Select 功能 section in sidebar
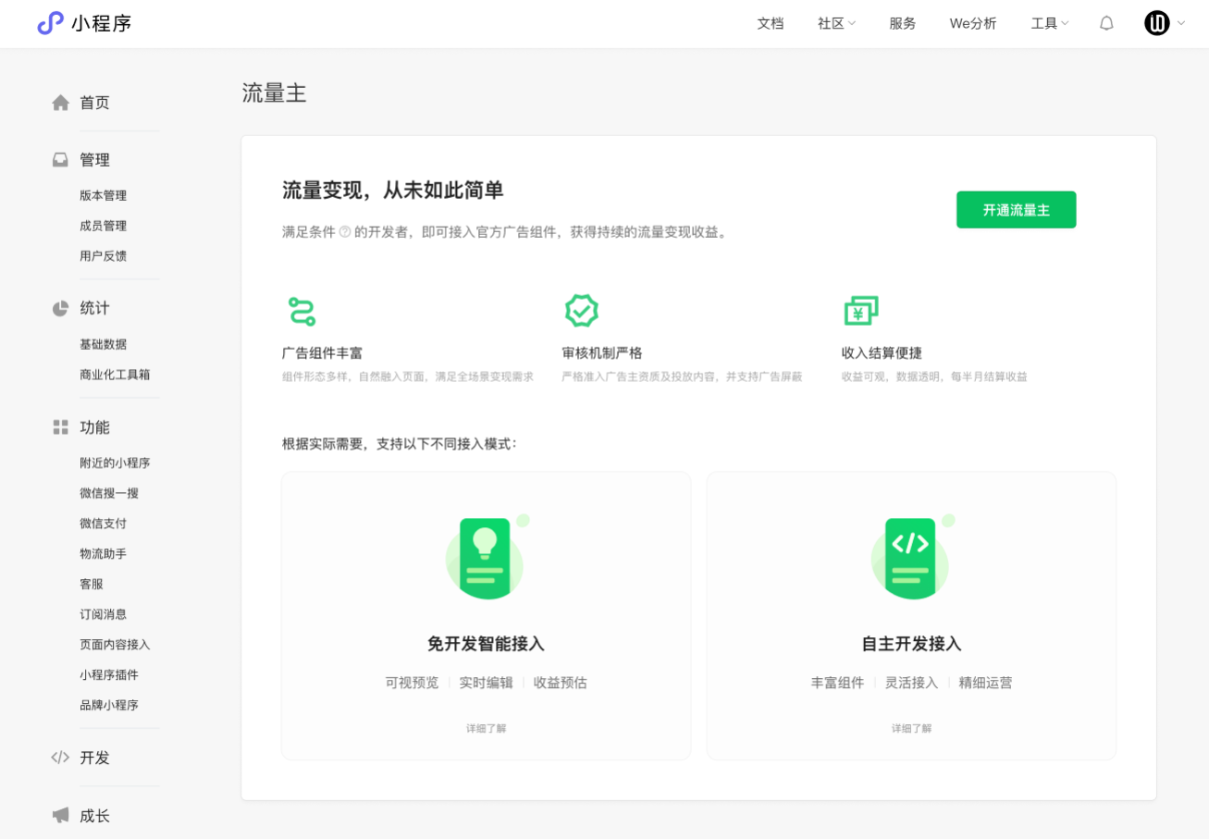The image size is (1209, 839). coord(94,427)
